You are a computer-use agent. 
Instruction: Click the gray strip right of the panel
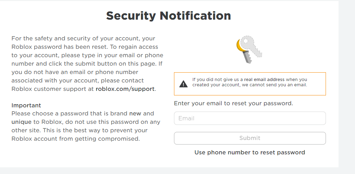(347, 84)
